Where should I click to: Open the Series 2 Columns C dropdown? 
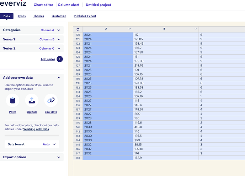59,48
